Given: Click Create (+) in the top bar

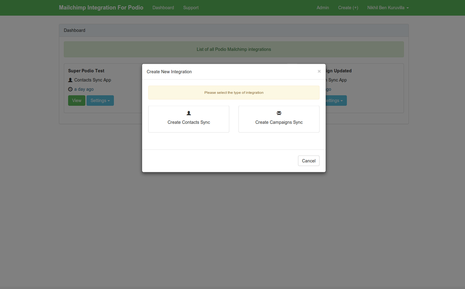Looking at the screenshot, I should click(x=348, y=8).
